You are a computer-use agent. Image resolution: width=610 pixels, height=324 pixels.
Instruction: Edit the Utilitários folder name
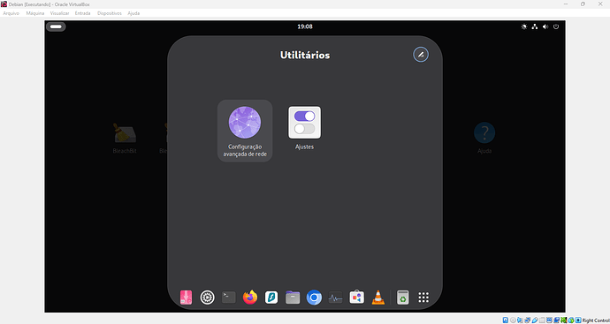(421, 55)
